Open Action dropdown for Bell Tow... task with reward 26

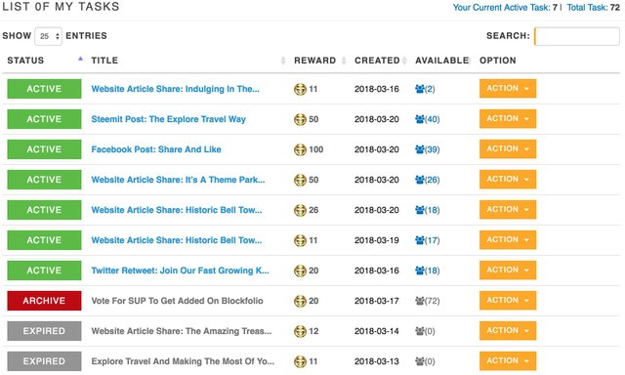pos(508,210)
